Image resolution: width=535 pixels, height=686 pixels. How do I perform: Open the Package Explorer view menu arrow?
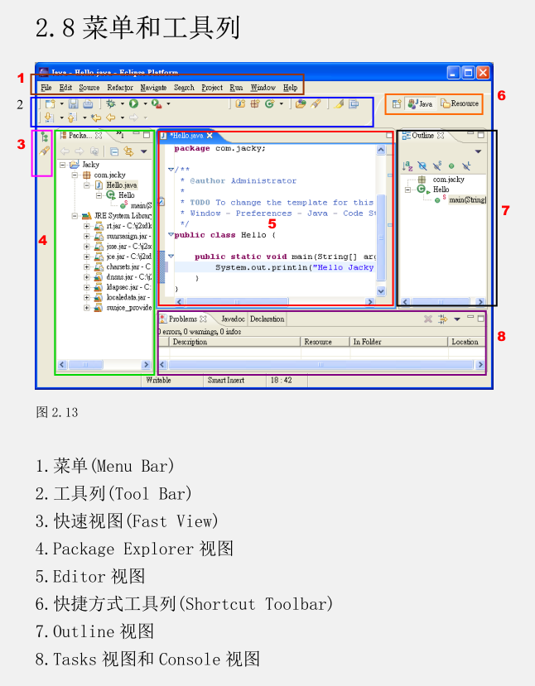(x=143, y=151)
